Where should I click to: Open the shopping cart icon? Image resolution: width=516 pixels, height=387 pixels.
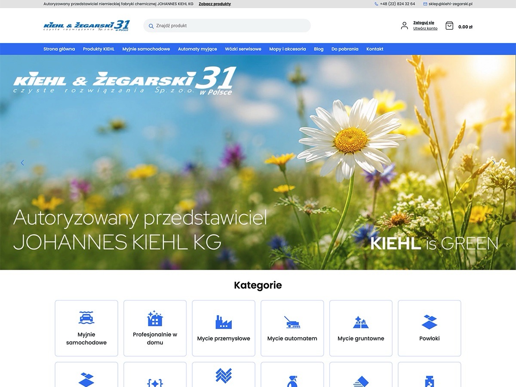(449, 26)
